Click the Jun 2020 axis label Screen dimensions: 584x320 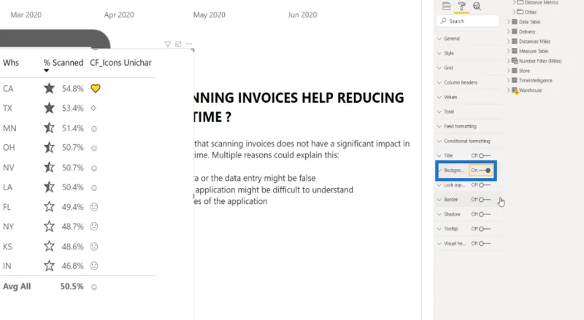coord(302,15)
